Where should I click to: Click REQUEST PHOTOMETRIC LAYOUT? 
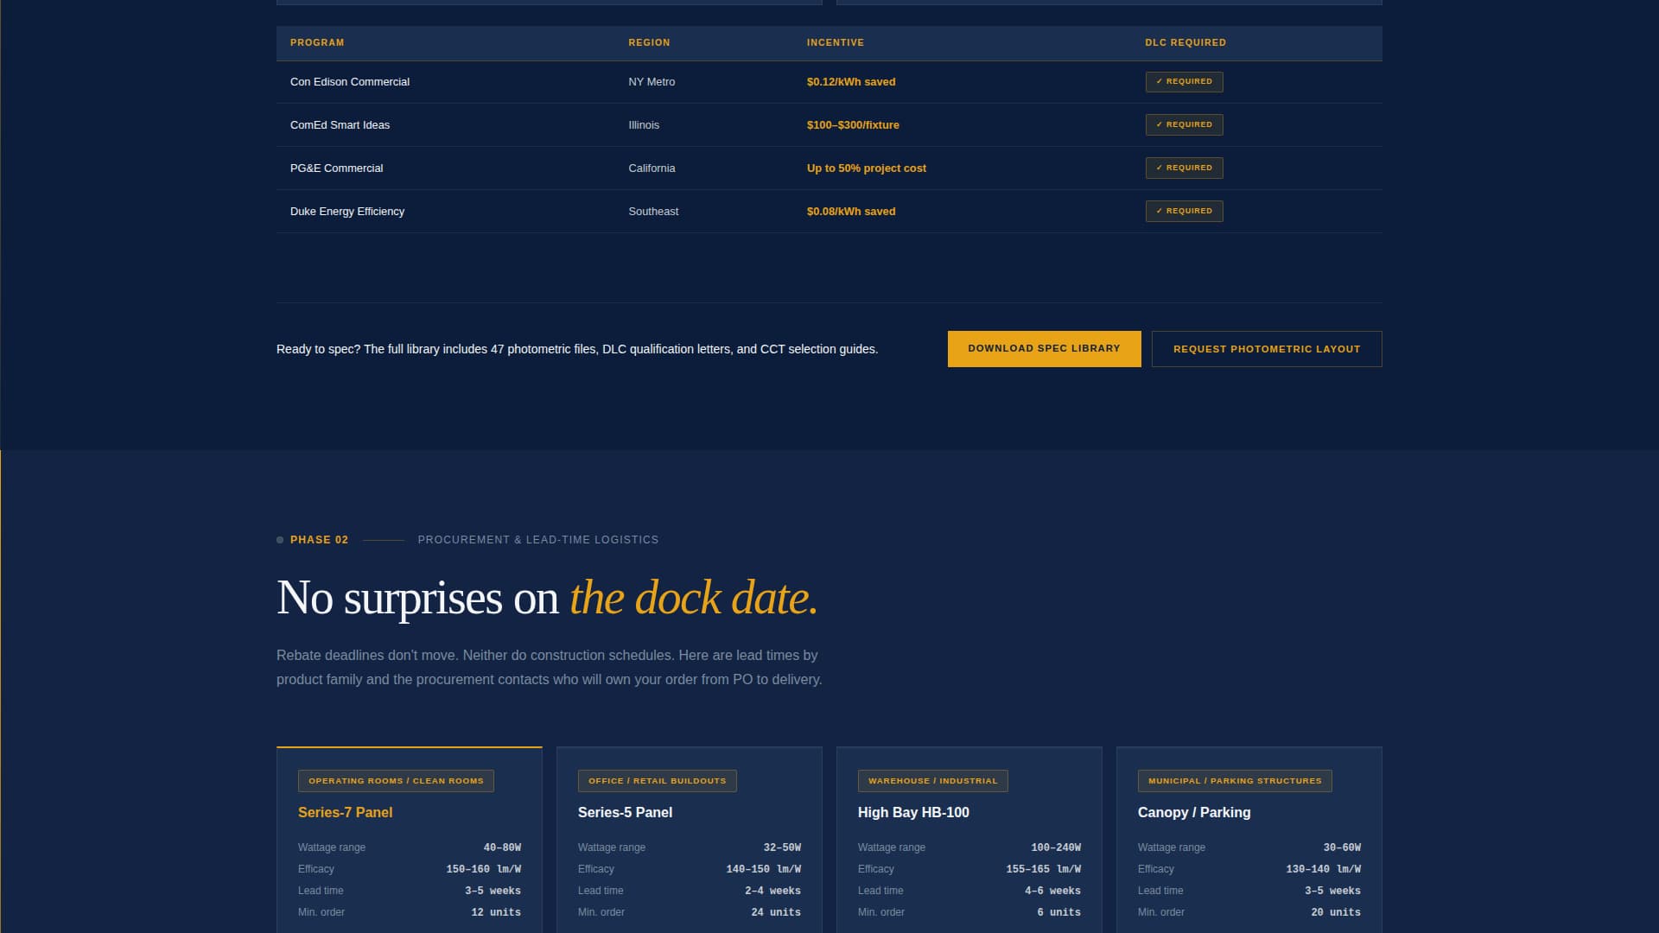point(1266,349)
